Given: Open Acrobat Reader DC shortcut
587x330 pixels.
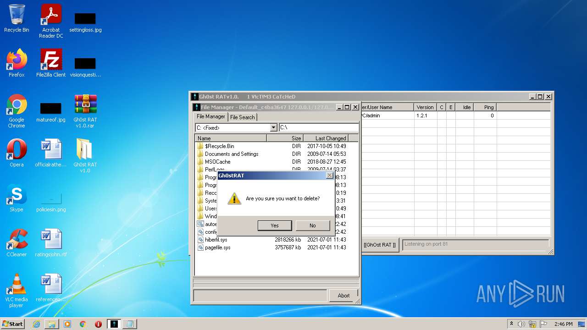Looking at the screenshot, I should [51, 21].
